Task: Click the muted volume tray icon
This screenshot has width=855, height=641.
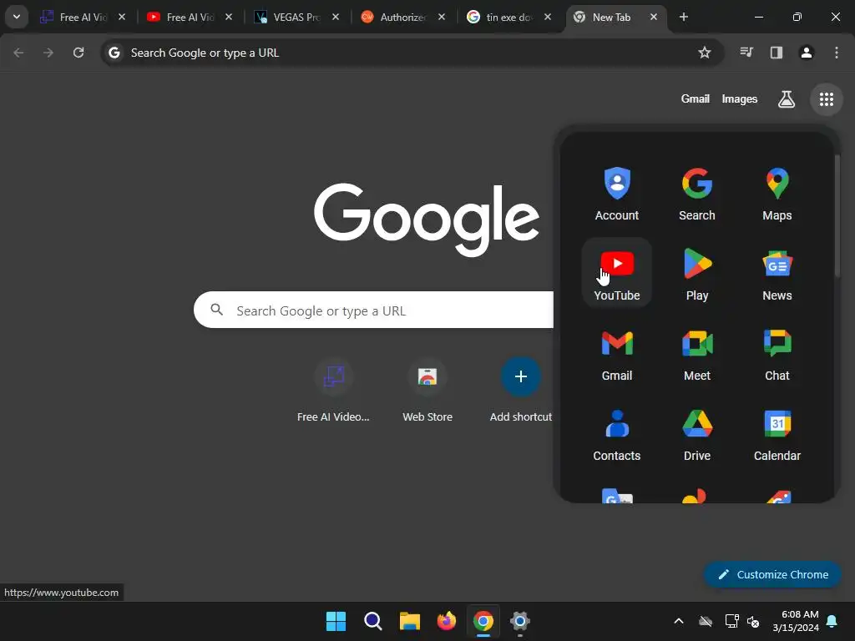Action: 753,621
